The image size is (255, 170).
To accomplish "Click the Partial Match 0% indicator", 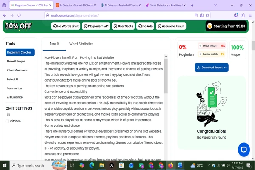I will coord(212,54).
